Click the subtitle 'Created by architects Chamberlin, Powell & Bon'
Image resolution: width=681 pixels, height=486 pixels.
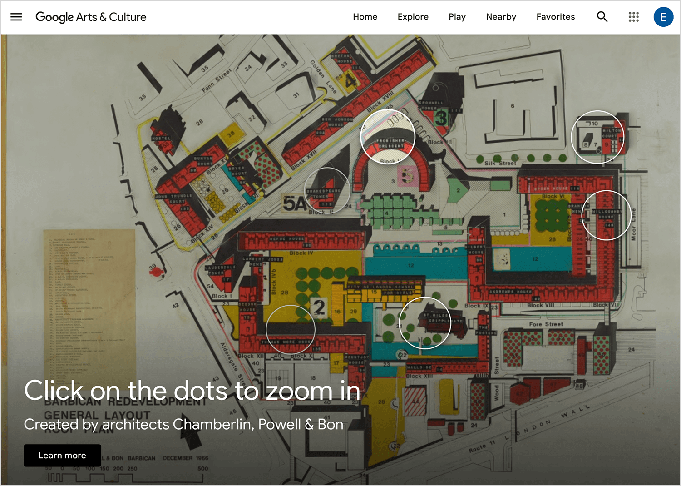183,424
